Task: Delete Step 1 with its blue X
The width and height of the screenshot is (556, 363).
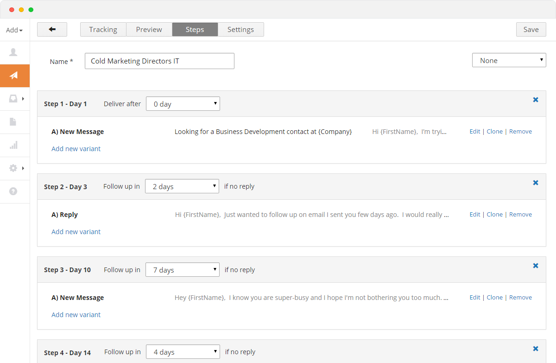Action: 536,100
